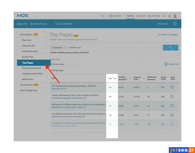Open the user profile avatar
Image resolution: width=195 pixels, height=153 pixels.
[x=175, y=16]
